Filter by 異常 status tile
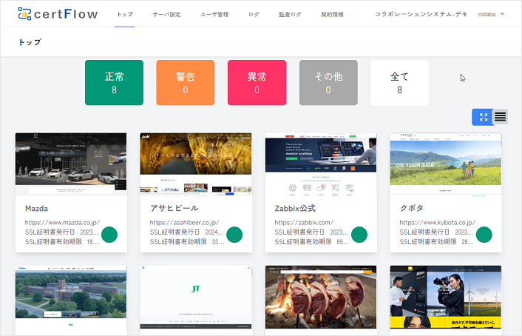Image resolution: width=522 pixels, height=336 pixels. 257,83
